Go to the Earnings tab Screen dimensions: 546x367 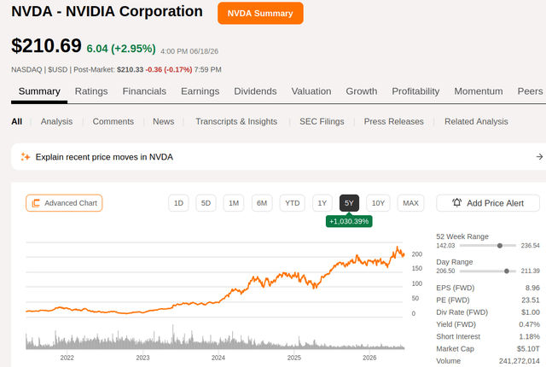(x=200, y=91)
